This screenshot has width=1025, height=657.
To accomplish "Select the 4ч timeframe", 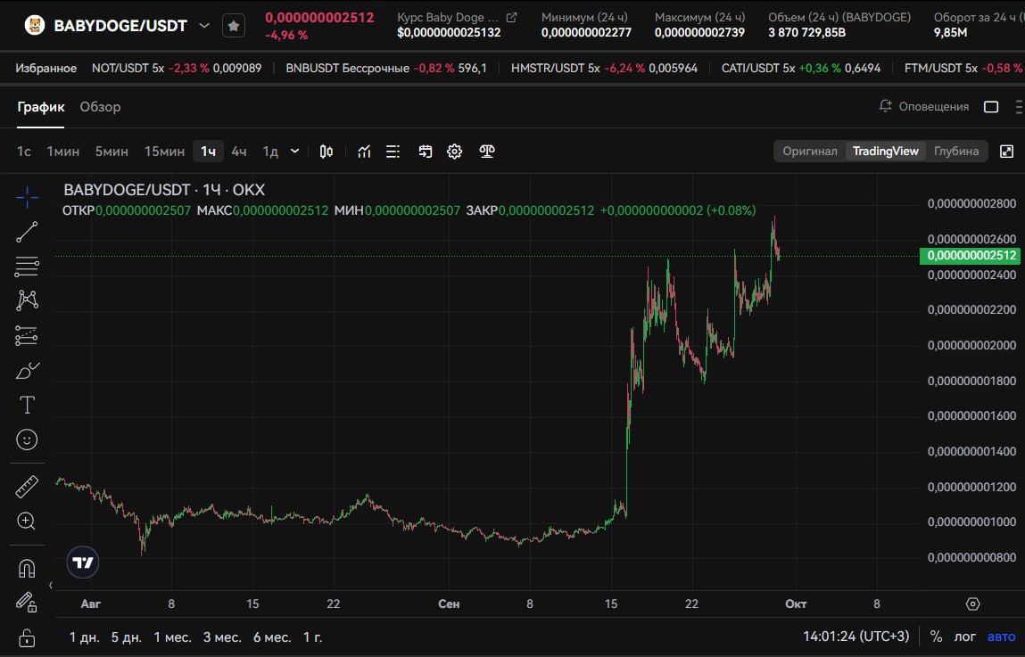I will point(239,152).
